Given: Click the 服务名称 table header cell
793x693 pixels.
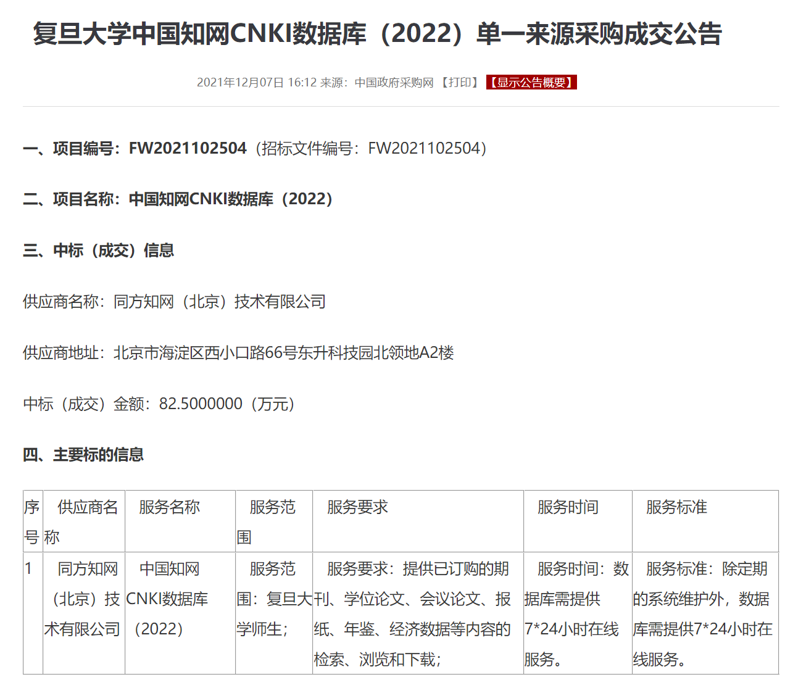Looking at the screenshot, I should 180,521.
